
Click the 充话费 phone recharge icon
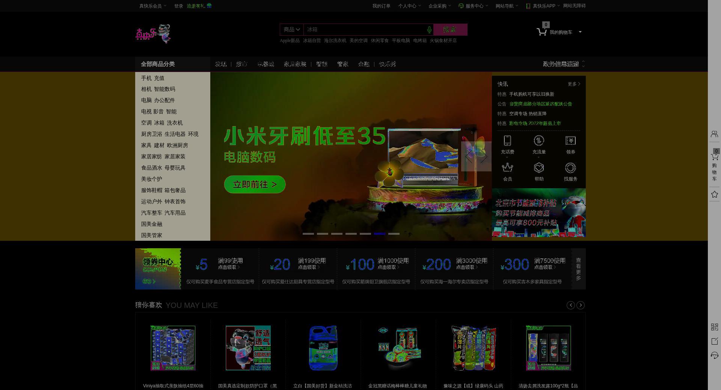pyautogui.click(x=507, y=141)
